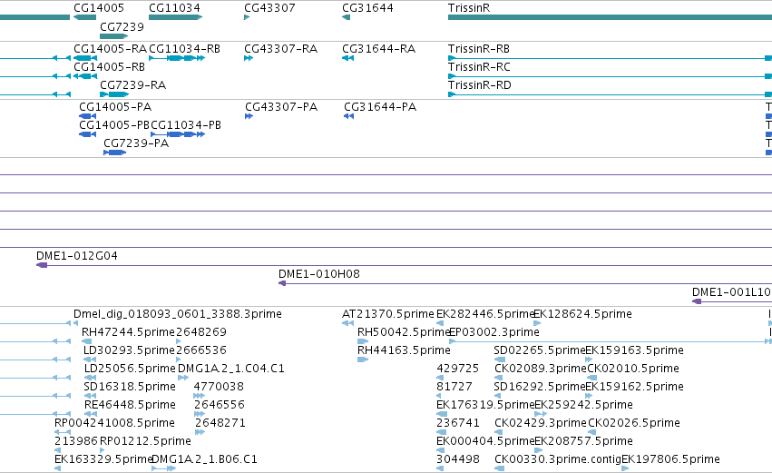The width and height of the screenshot is (772, 473).
Task: Click protein CG11034-PB label
Action: coord(186,125)
